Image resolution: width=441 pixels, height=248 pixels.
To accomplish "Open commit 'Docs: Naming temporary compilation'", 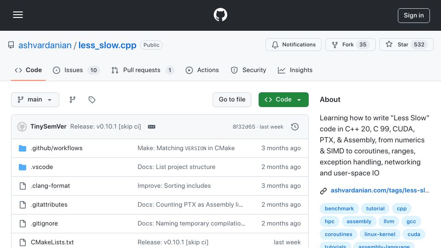I will (191, 224).
